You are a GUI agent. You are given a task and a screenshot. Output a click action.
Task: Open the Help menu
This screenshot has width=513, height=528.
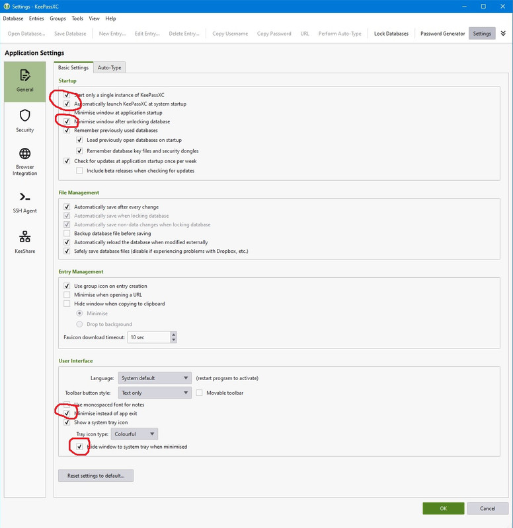tap(110, 18)
